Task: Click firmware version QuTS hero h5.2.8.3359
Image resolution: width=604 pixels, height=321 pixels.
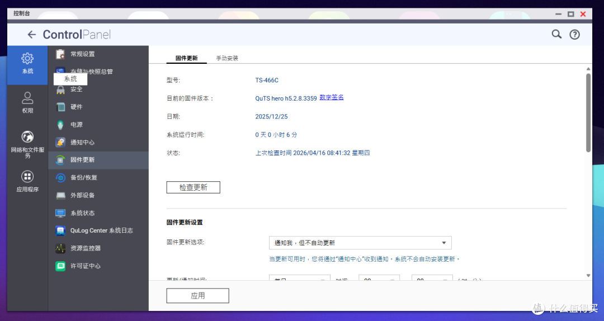Action: click(286, 98)
